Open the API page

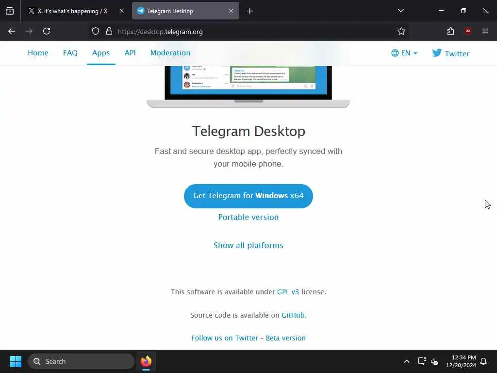[130, 52]
